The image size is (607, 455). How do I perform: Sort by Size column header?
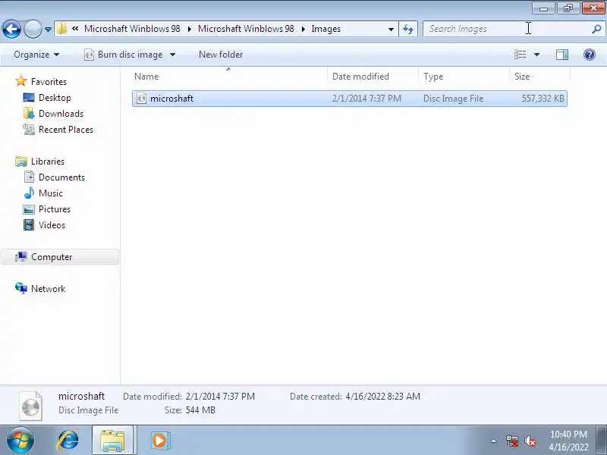pos(539,77)
